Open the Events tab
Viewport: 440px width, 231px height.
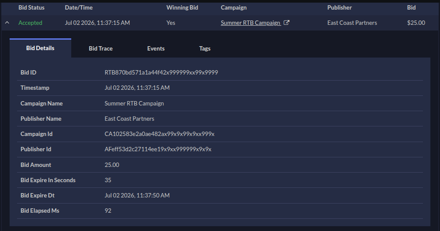156,48
